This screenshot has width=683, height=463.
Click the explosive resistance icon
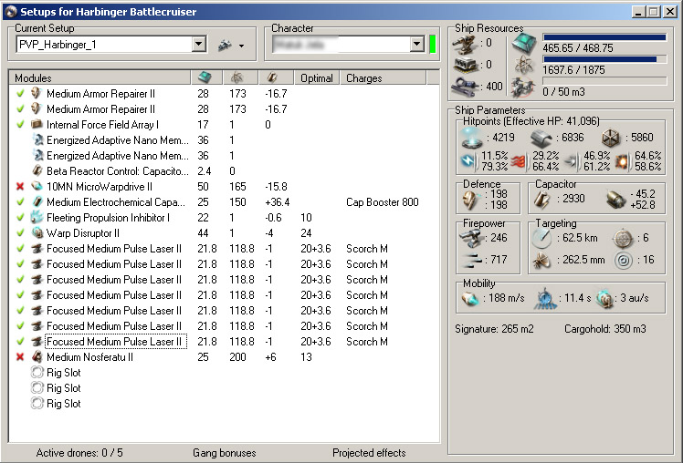[x=623, y=161]
